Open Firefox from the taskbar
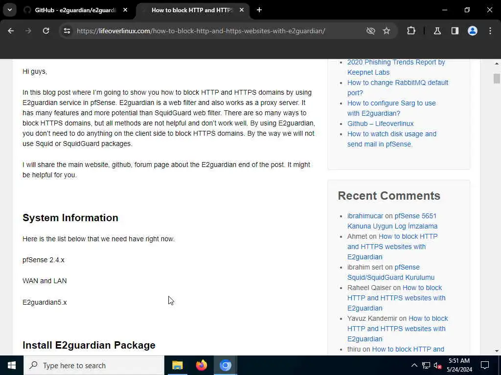Viewport: 501px width, 375px height. [201, 365]
